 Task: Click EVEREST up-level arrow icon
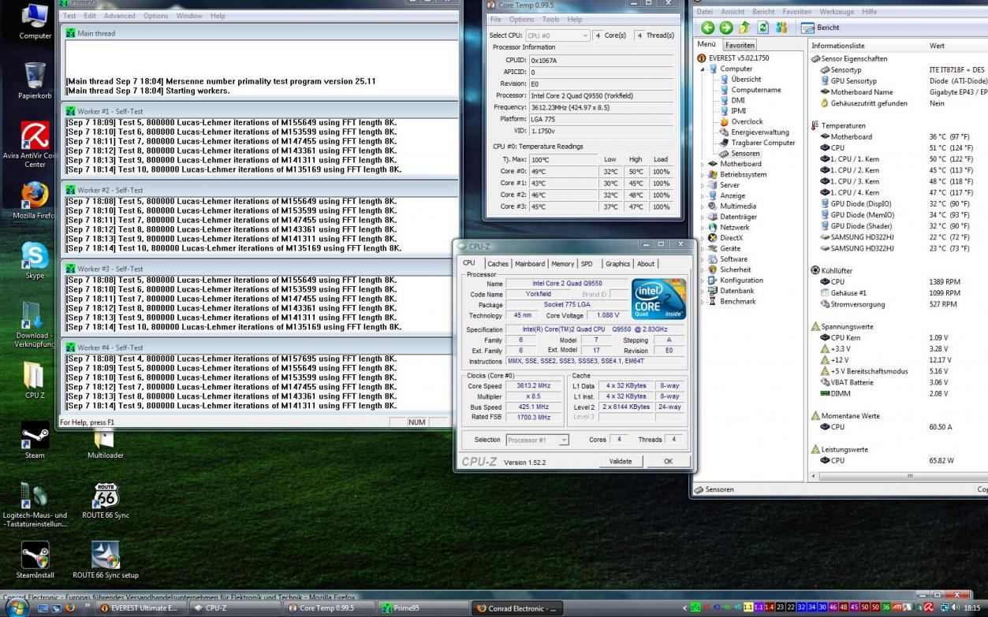[x=744, y=28]
